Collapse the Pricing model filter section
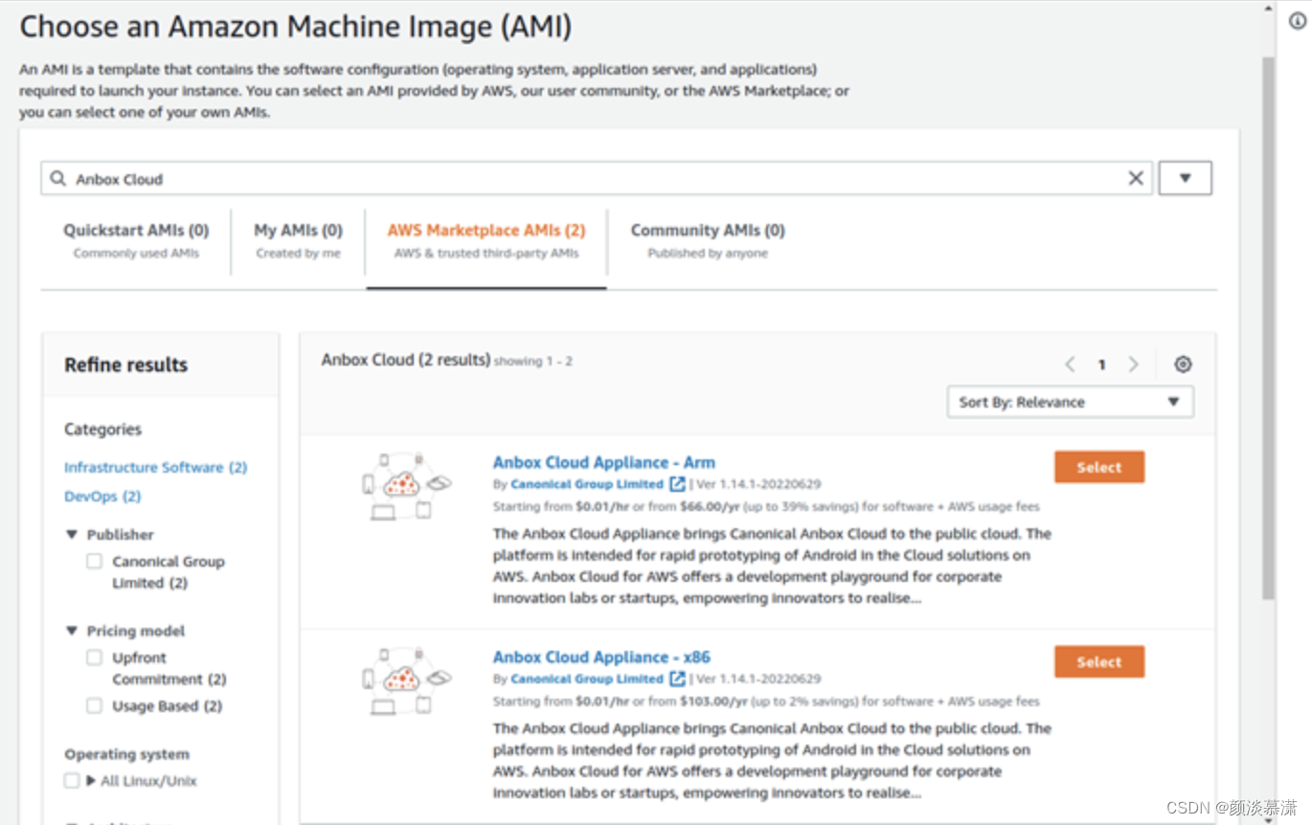This screenshot has height=825, width=1312. (72, 631)
